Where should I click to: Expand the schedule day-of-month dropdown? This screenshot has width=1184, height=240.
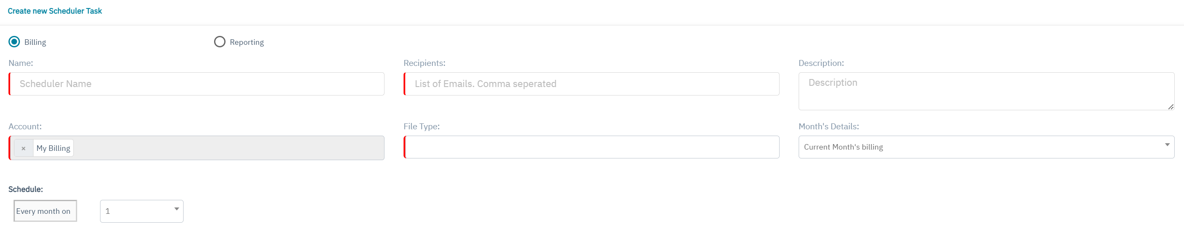(x=142, y=211)
